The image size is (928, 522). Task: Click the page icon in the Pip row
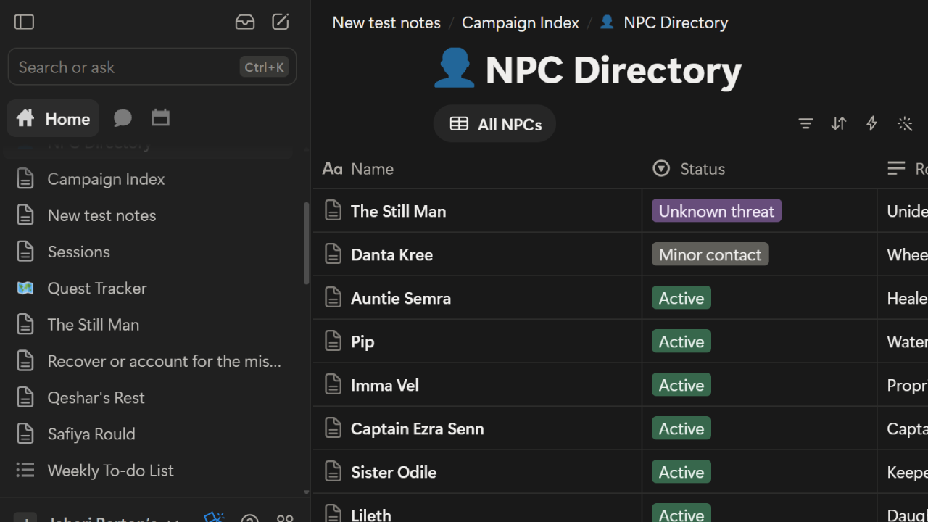point(333,341)
